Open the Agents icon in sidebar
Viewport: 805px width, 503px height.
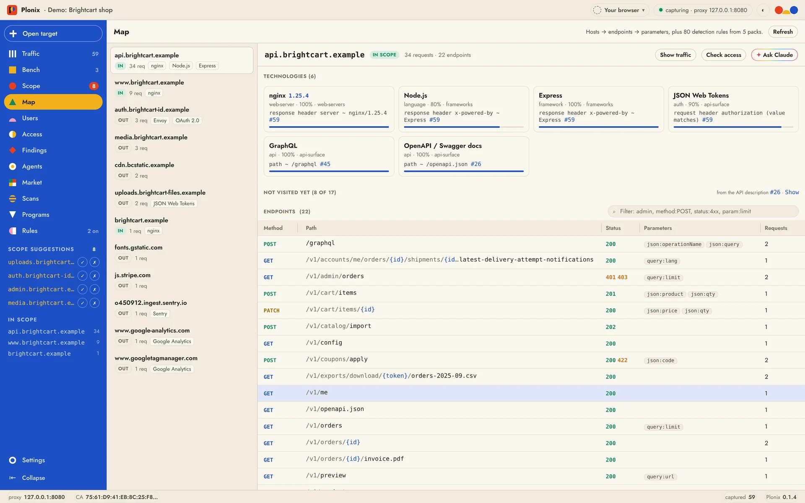[13, 166]
